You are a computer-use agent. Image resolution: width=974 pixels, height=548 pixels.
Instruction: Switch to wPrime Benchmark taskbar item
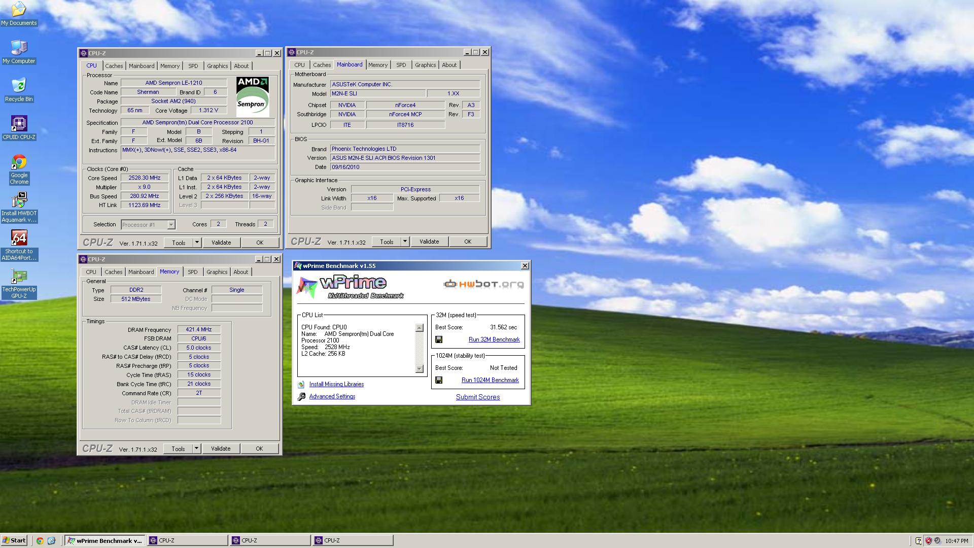pos(105,541)
